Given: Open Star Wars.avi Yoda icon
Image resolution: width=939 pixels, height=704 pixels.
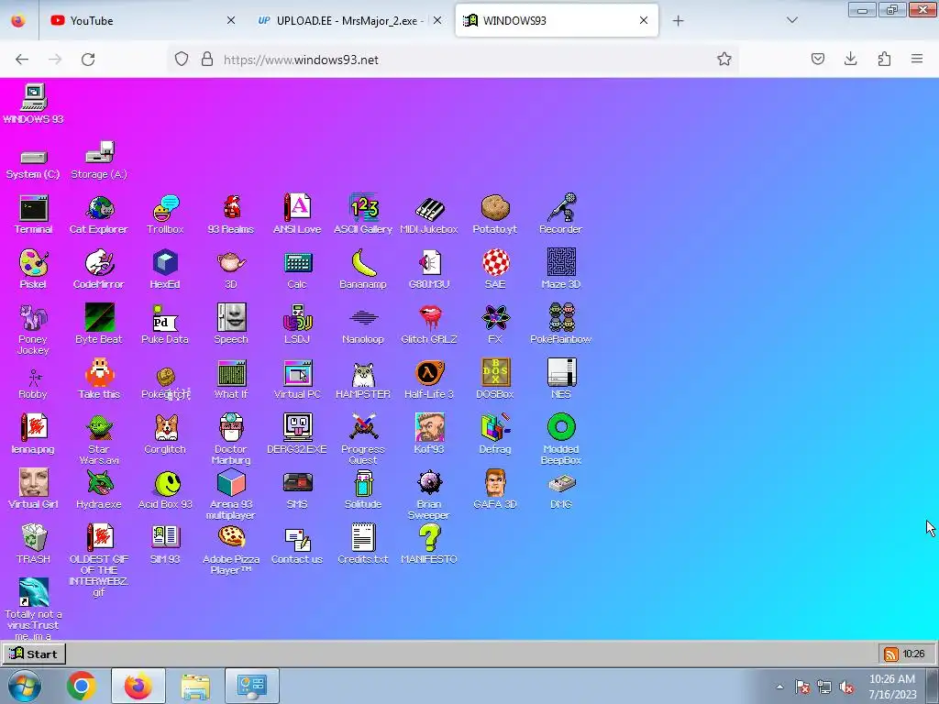Looking at the screenshot, I should pyautogui.click(x=99, y=439).
